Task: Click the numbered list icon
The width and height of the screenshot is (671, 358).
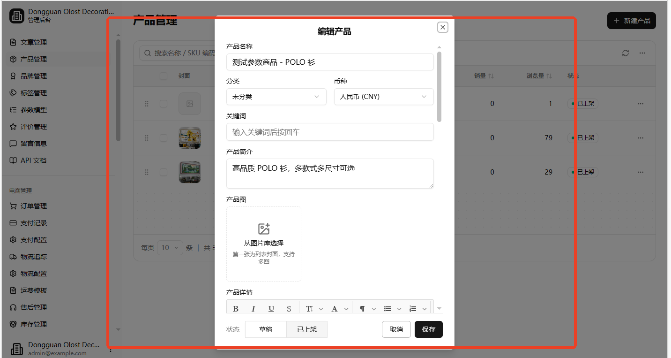Action: tap(413, 308)
